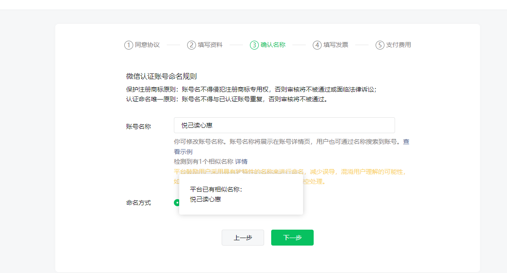Image resolution: width=507 pixels, height=273 pixels.
Task: Click the 账号名称 field label
Action: (x=138, y=127)
